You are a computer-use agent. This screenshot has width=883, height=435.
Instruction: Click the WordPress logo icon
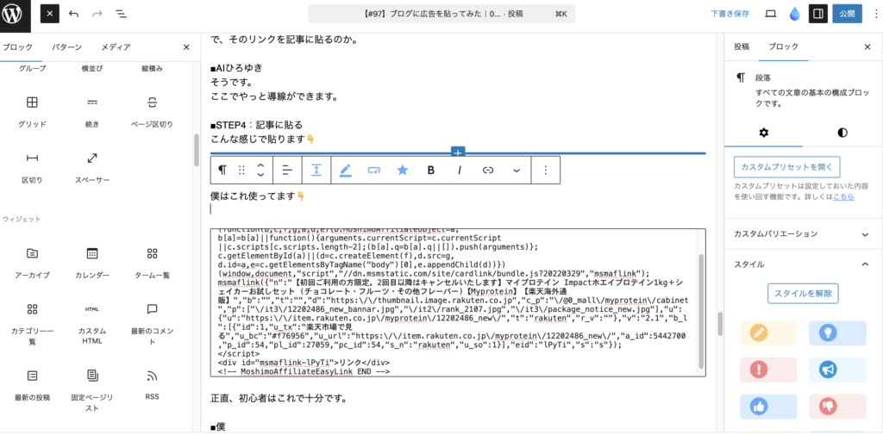(x=16, y=14)
